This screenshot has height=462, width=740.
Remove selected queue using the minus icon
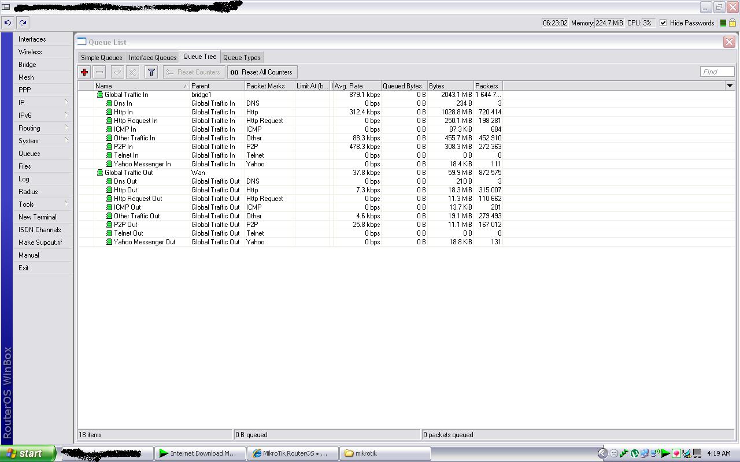coord(99,72)
